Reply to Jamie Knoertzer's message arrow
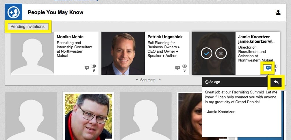Screen dimensions: 291x140 point(276,82)
